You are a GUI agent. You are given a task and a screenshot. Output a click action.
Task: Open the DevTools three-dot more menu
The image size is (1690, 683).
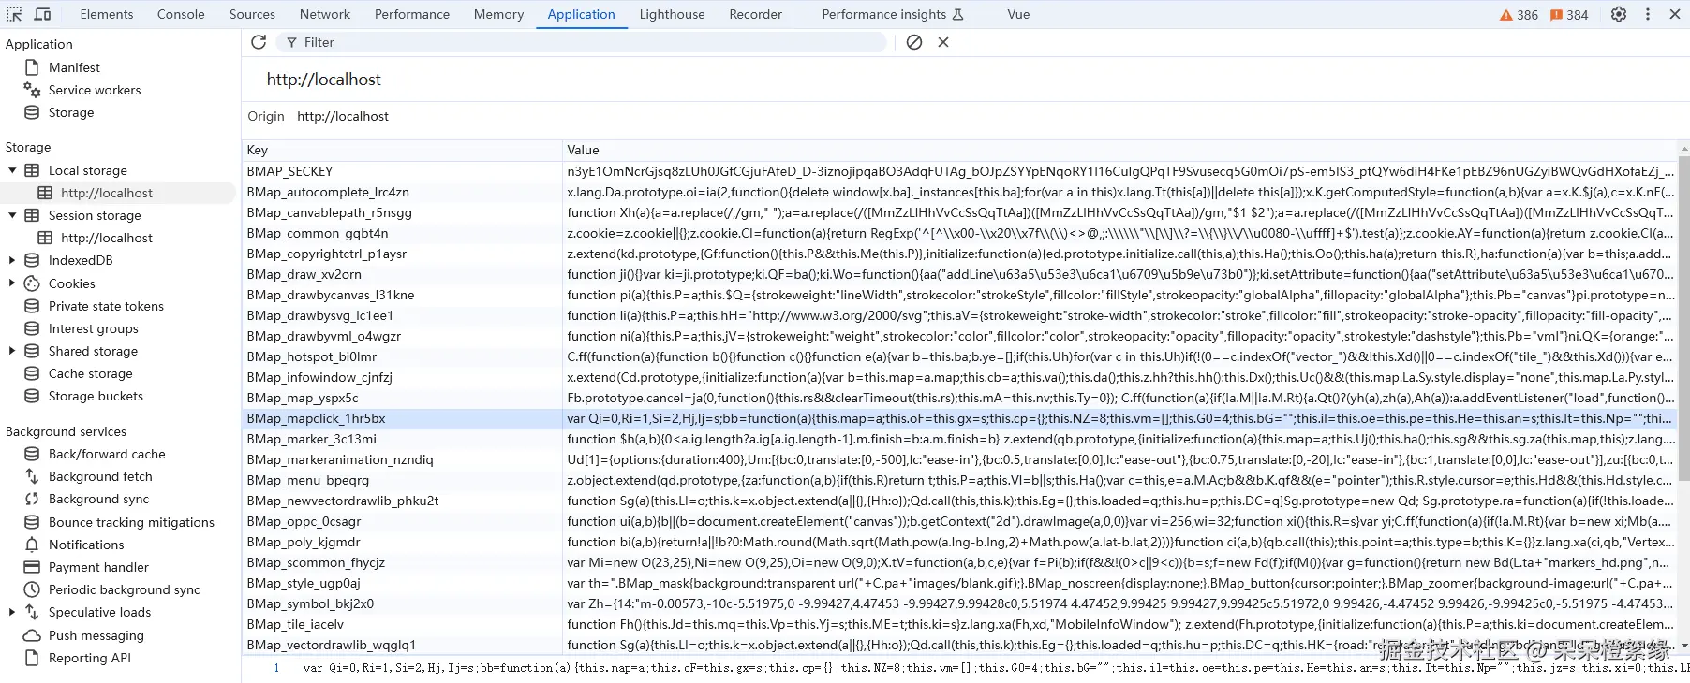pos(1648,14)
